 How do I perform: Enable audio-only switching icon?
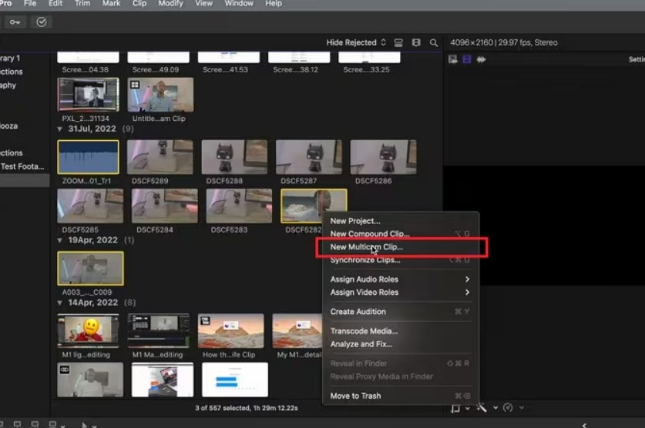[481, 59]
